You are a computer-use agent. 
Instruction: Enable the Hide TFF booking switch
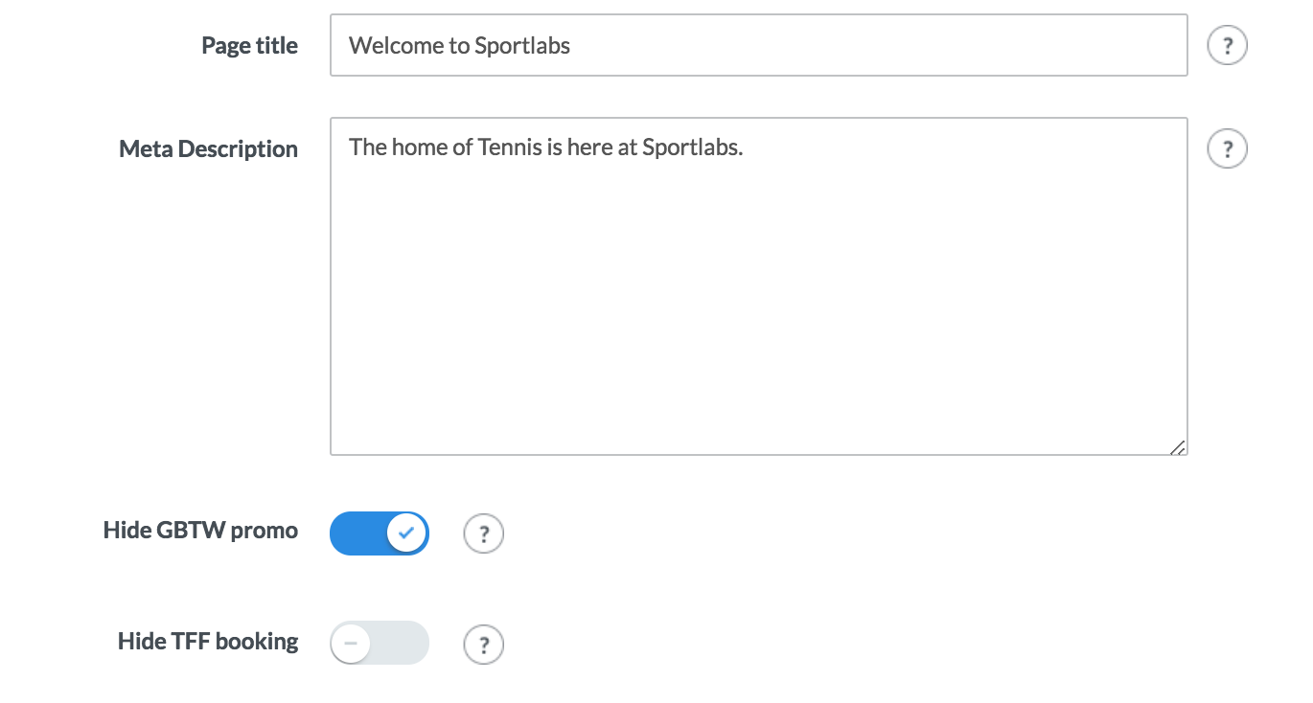[x=379, y=643]
